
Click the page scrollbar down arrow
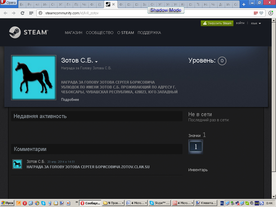point(274,196)
